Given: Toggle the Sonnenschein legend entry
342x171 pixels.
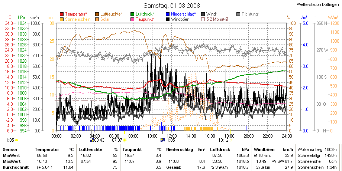Looking at the screenshot, I should (75, 19).
